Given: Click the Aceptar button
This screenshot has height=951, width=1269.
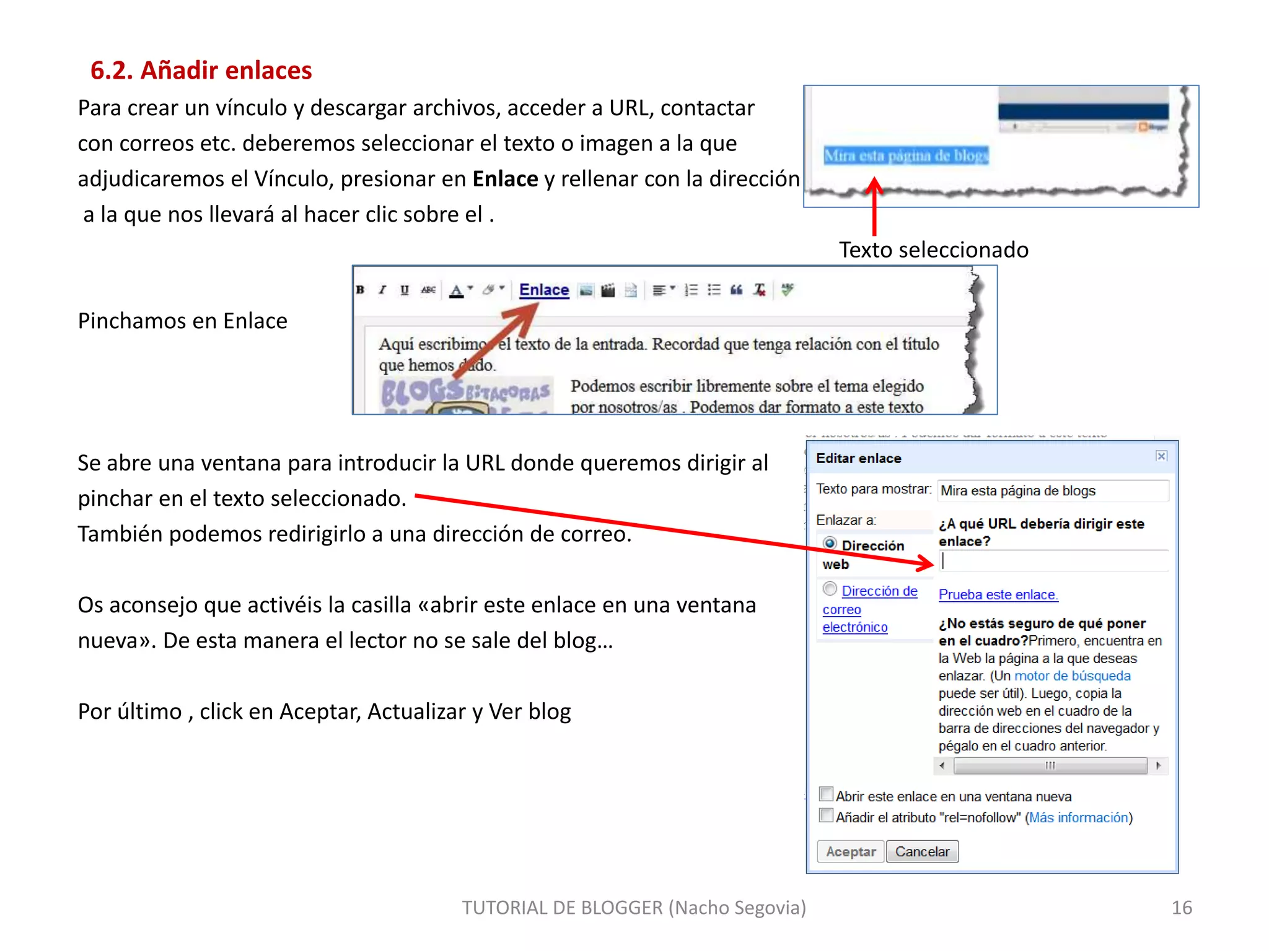Looking at the screenshot, I should [x=851, y=851].
